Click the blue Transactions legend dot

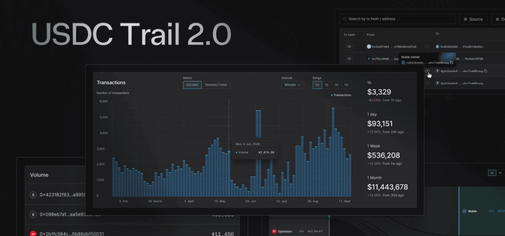(332, 95)
